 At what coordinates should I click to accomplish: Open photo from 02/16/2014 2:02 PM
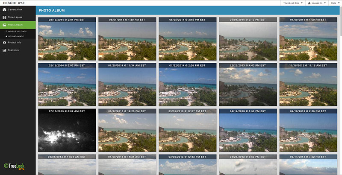pos(67,85)
